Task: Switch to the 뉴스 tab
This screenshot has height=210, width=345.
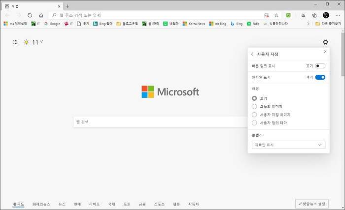Action: pyautogui.click(x=62, y=204)
